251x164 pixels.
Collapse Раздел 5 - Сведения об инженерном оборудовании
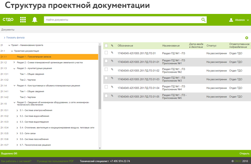tap(14, 103)
